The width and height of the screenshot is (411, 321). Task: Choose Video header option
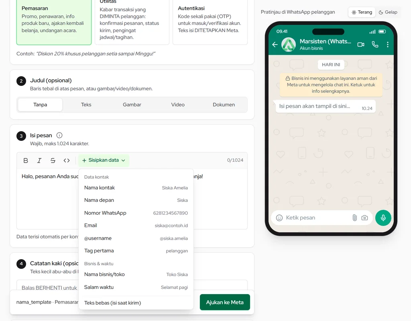point(178,105)
